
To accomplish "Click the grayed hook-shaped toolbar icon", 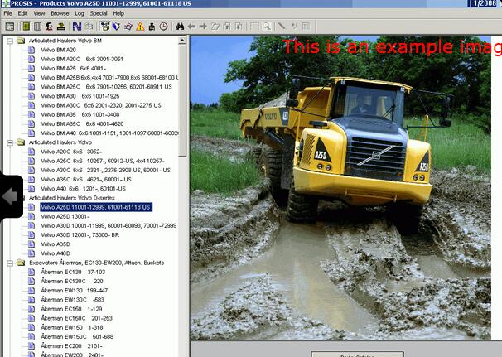I will 294,27.
